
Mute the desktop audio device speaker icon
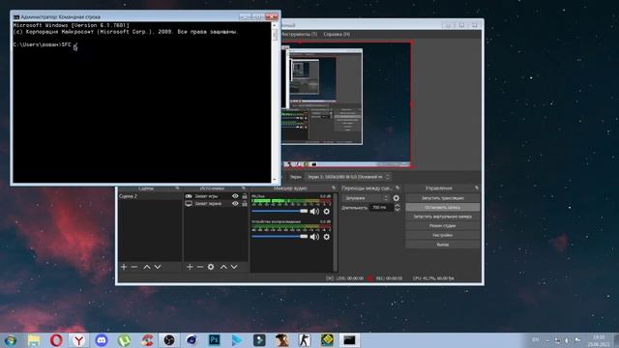314,237
